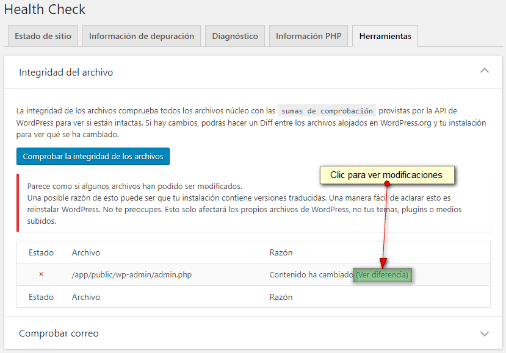Open the Ver diferencia link
The width and height of the screenshot is (506, 353).
pos(382,275)
